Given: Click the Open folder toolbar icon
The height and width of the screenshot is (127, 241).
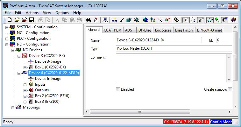Looking at the screenshot, I should (x=17, y=20).
